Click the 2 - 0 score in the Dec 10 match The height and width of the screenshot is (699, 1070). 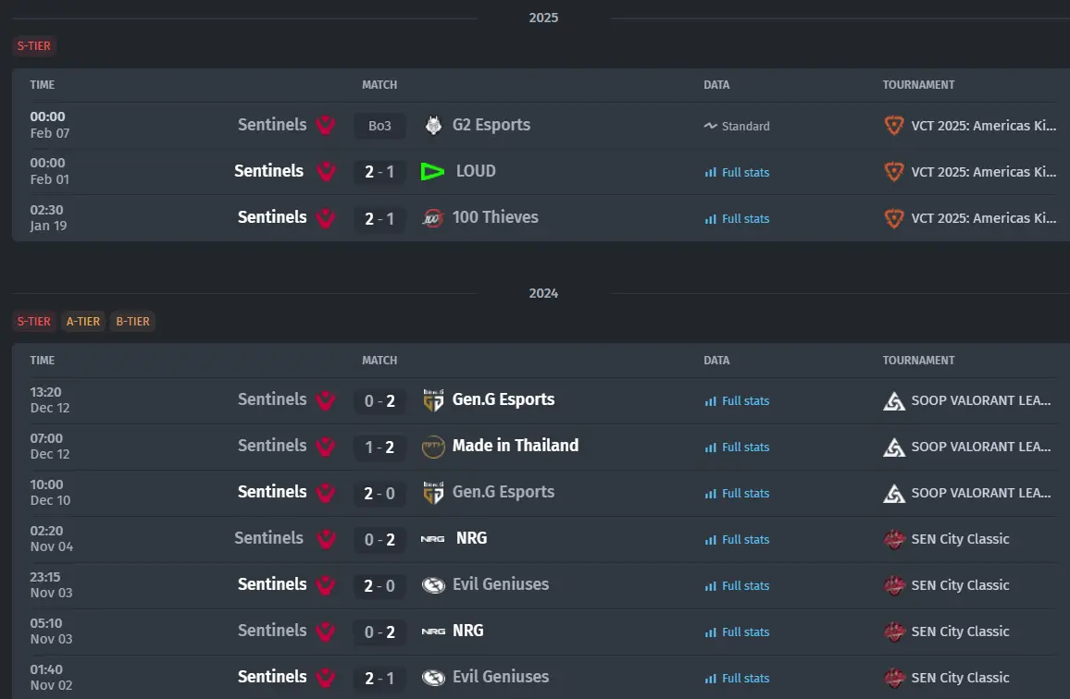click(x=379, y=493)
